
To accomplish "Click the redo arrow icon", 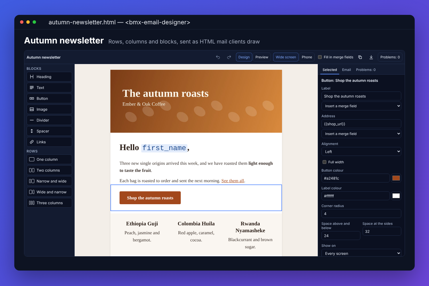I will [x=229, y=57].
